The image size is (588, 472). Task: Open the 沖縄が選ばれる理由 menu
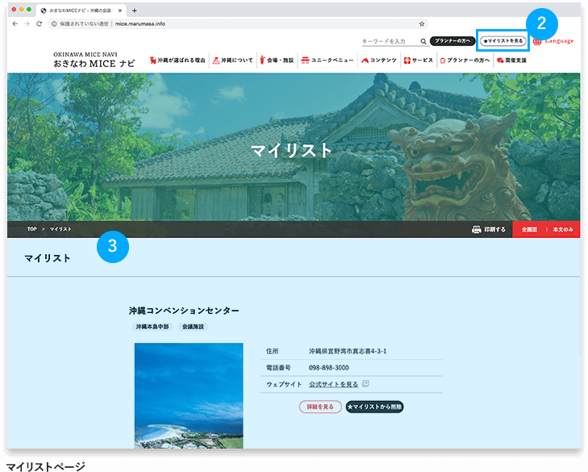point(177,60)
